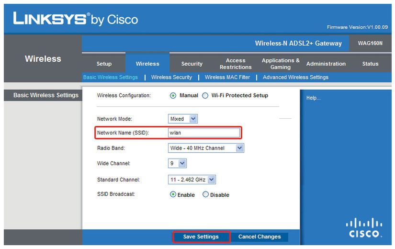Click the Cisco logo icon
The image size is (395, 249).
365,228
